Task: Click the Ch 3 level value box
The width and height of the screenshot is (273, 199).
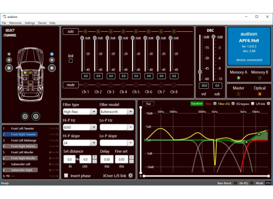Action: coord(111,76)
